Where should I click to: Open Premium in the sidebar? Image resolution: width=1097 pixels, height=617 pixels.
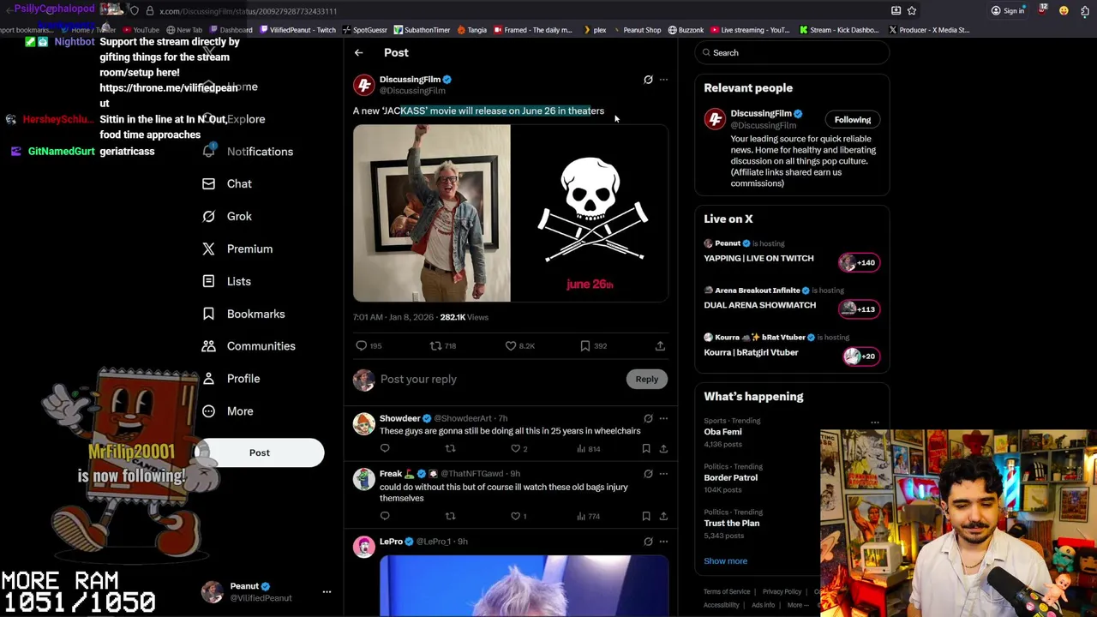(x=237, y=249)
